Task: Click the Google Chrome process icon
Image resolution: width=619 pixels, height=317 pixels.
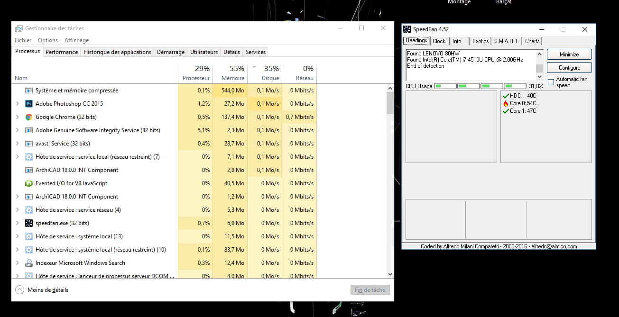Action: click(x=28, y=117)
